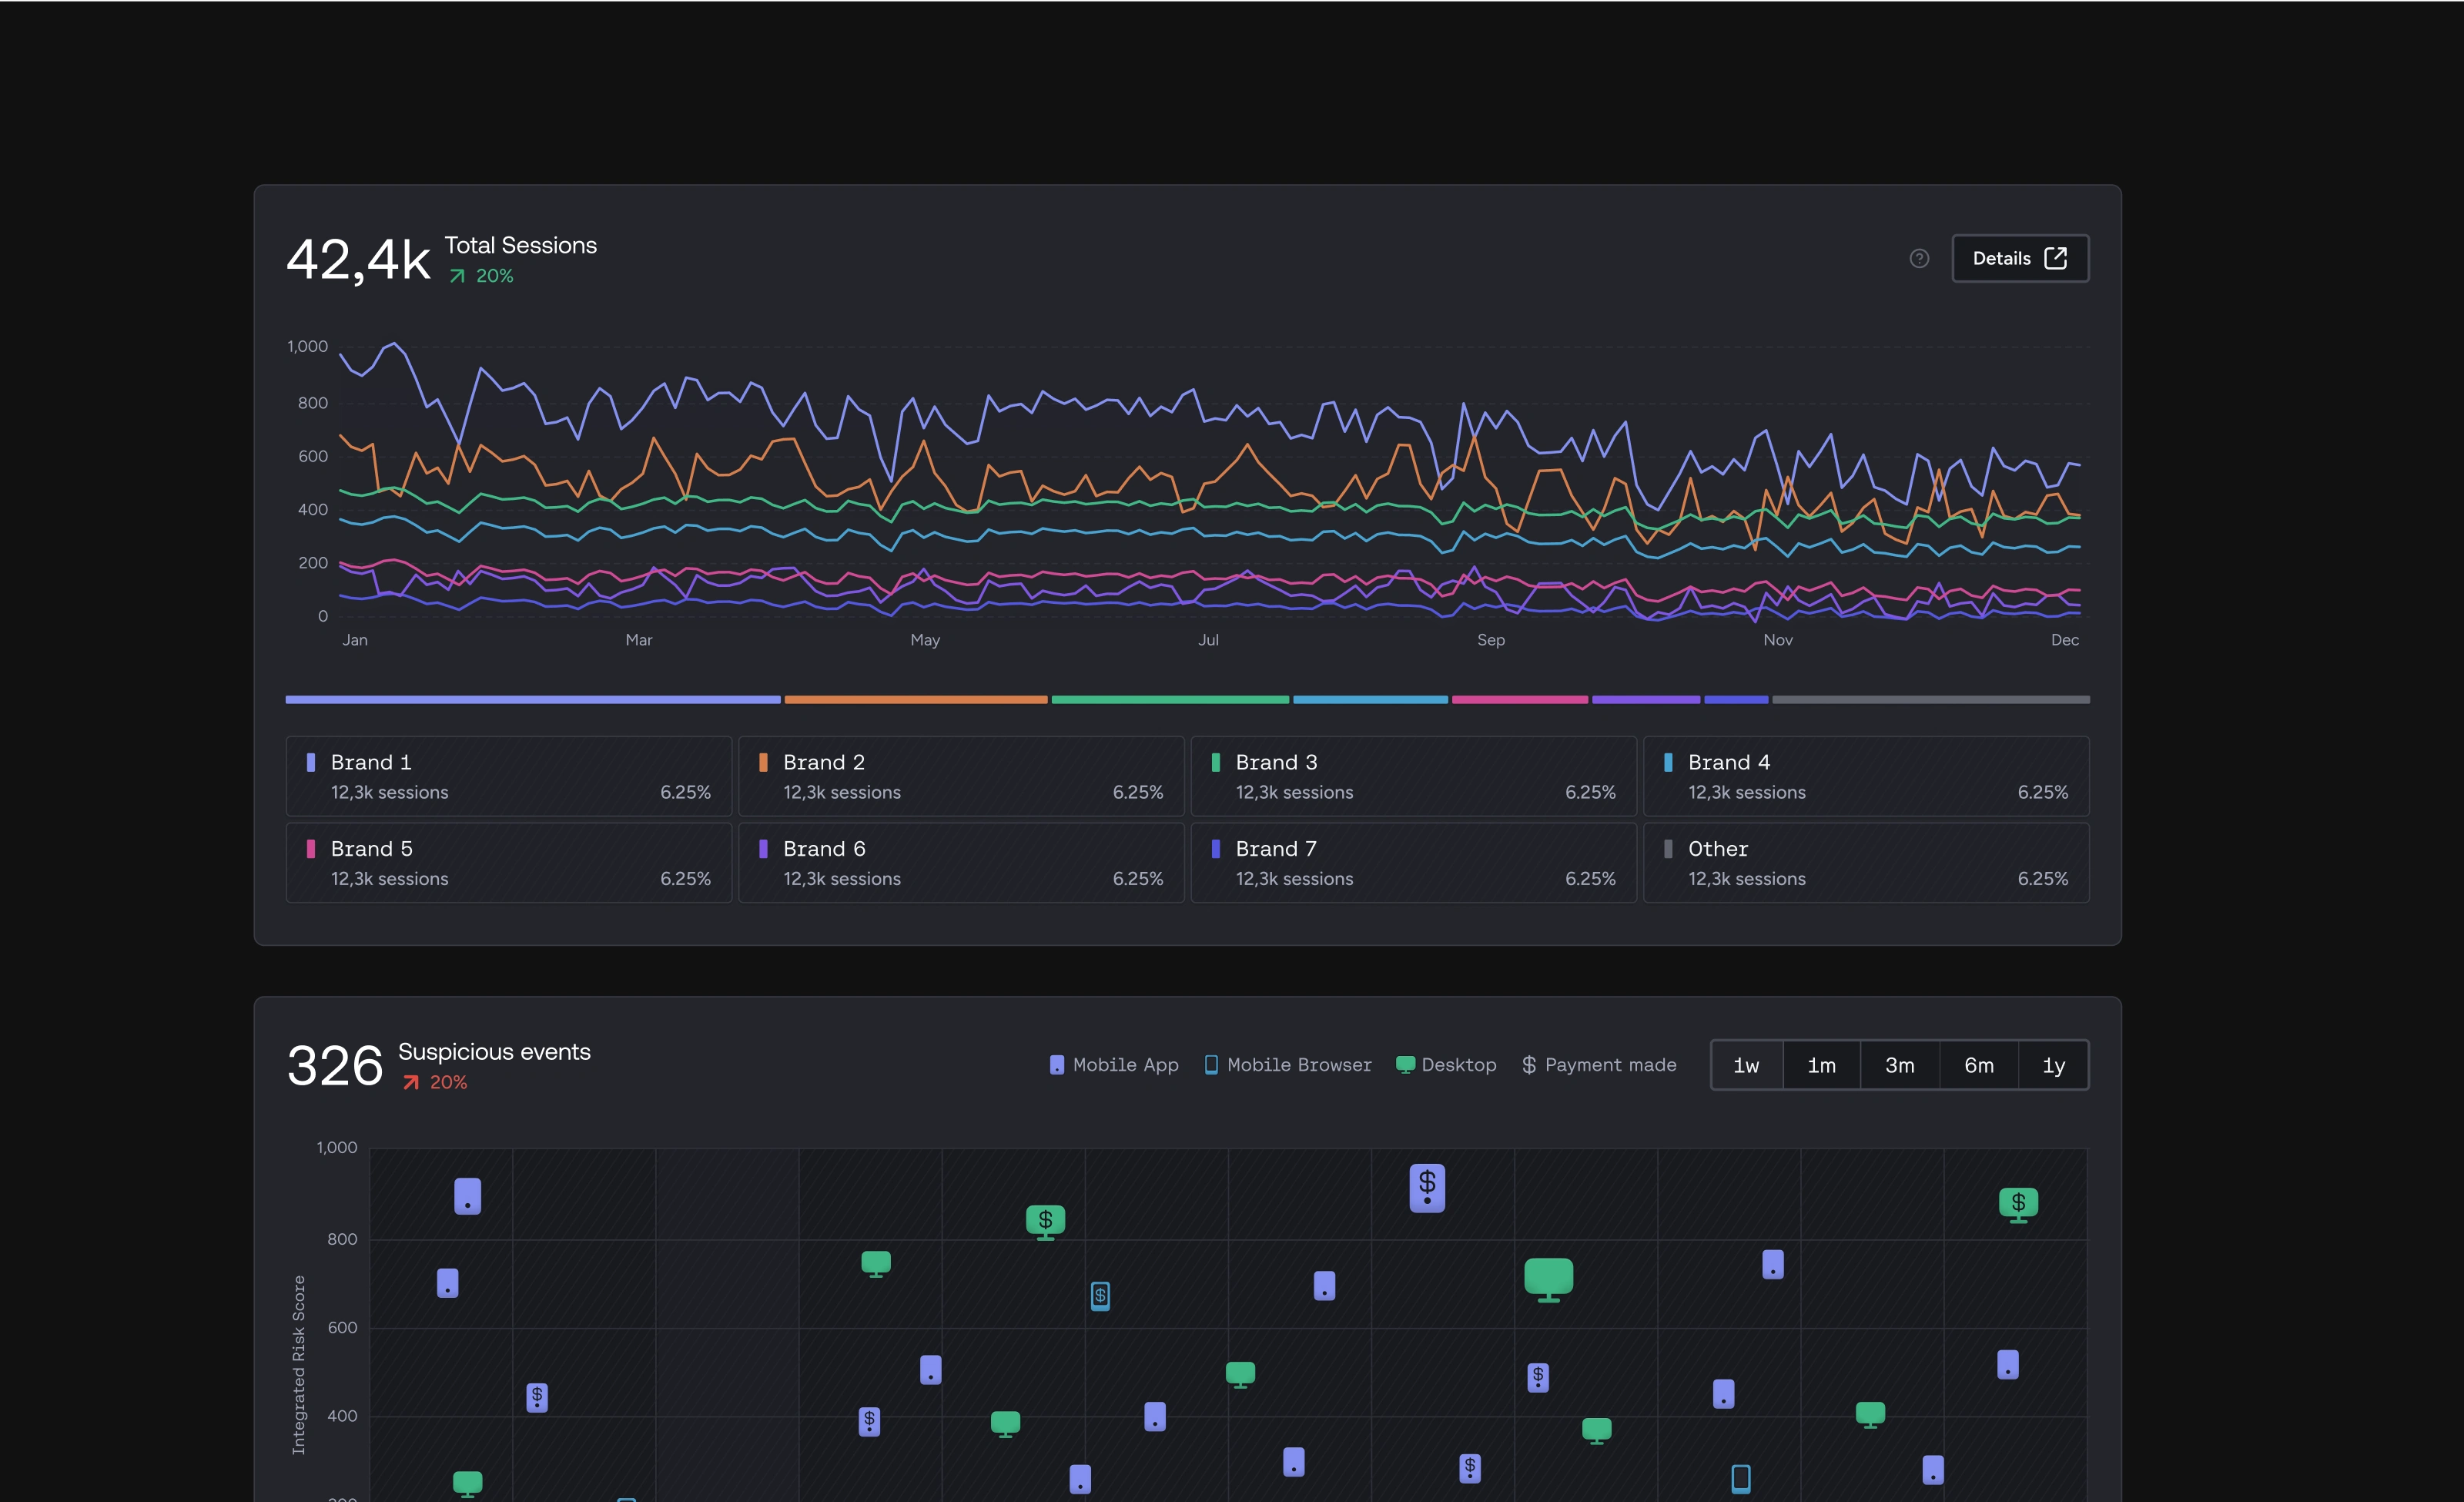Viewport: 2464px width, 1502px height.
Task: Click the Suspicious events 20% red trend arrow
Action: coord(411,1082)
